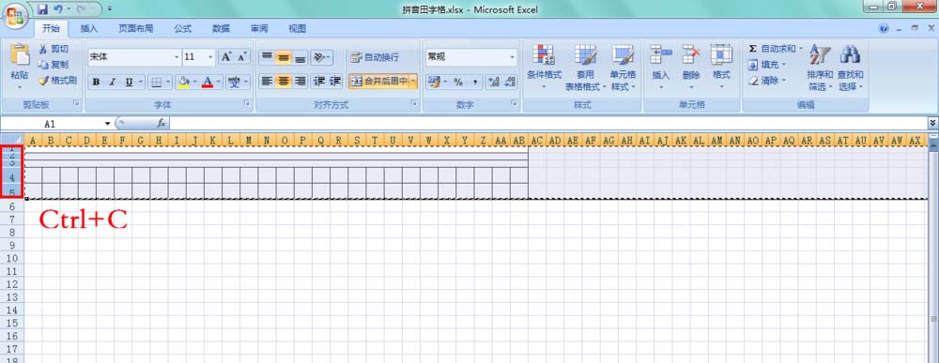Viewport: 939px width, 363px height.
Task: Switch to the 开始 ribbon tab
Action: pyautogui.click(x=51, y=28)
